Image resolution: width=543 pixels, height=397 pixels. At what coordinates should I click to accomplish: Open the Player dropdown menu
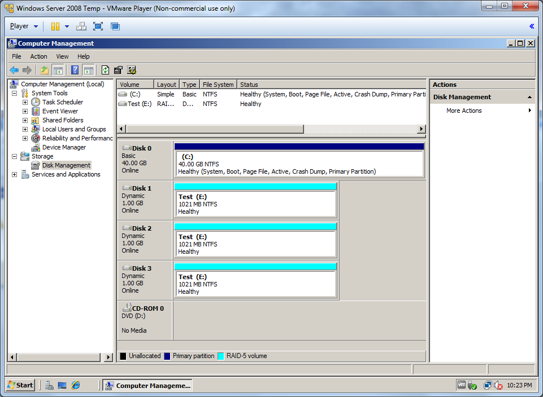pyautogui.click(x=24, y=27)
